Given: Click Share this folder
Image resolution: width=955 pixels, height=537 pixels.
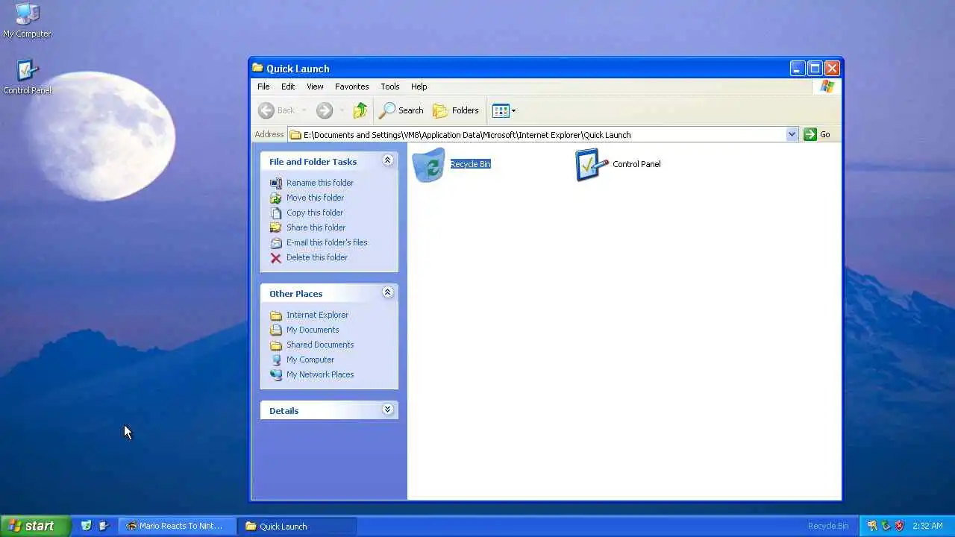Looking at the screenshot, I should (307, 227).
